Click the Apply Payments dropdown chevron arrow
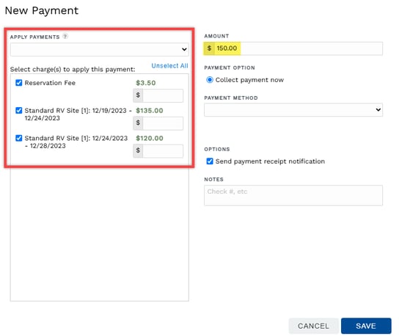The width and height of the screenshot is (399, 336). [184, 49]
